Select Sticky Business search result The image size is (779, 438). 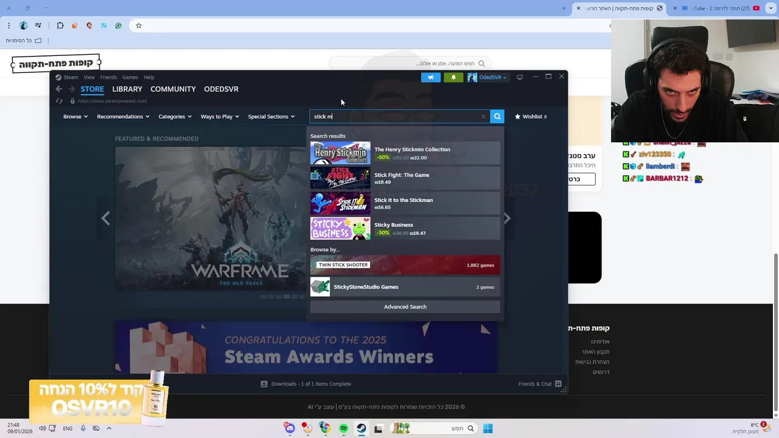pos(405,229)
